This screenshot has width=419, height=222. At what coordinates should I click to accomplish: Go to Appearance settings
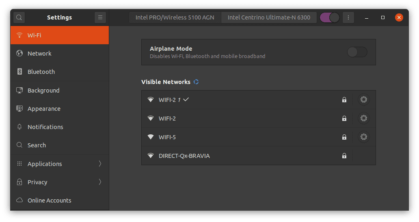[44, 109]
